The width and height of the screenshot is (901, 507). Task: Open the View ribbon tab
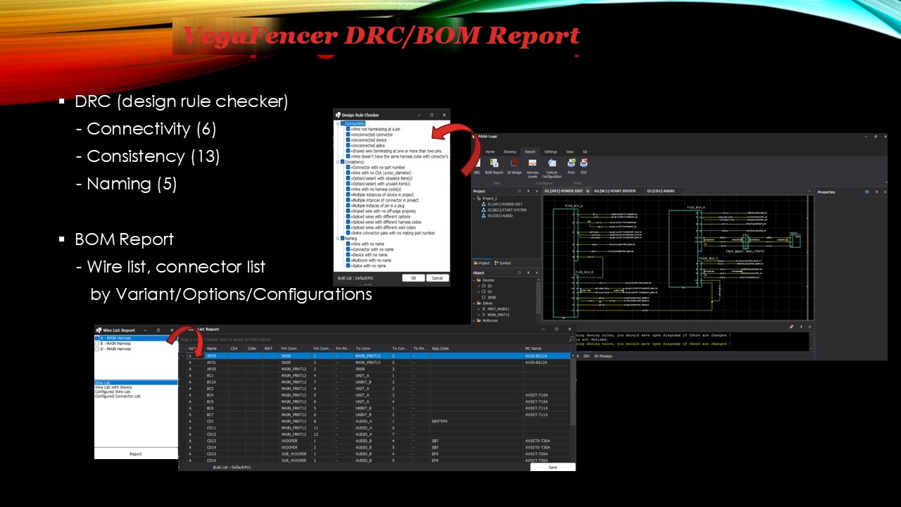(569, 151)
